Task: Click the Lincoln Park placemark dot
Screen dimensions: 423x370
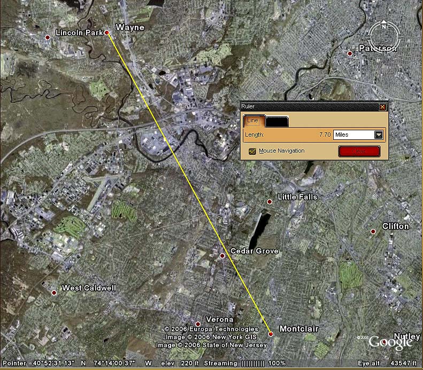Action: click(48, 37)
